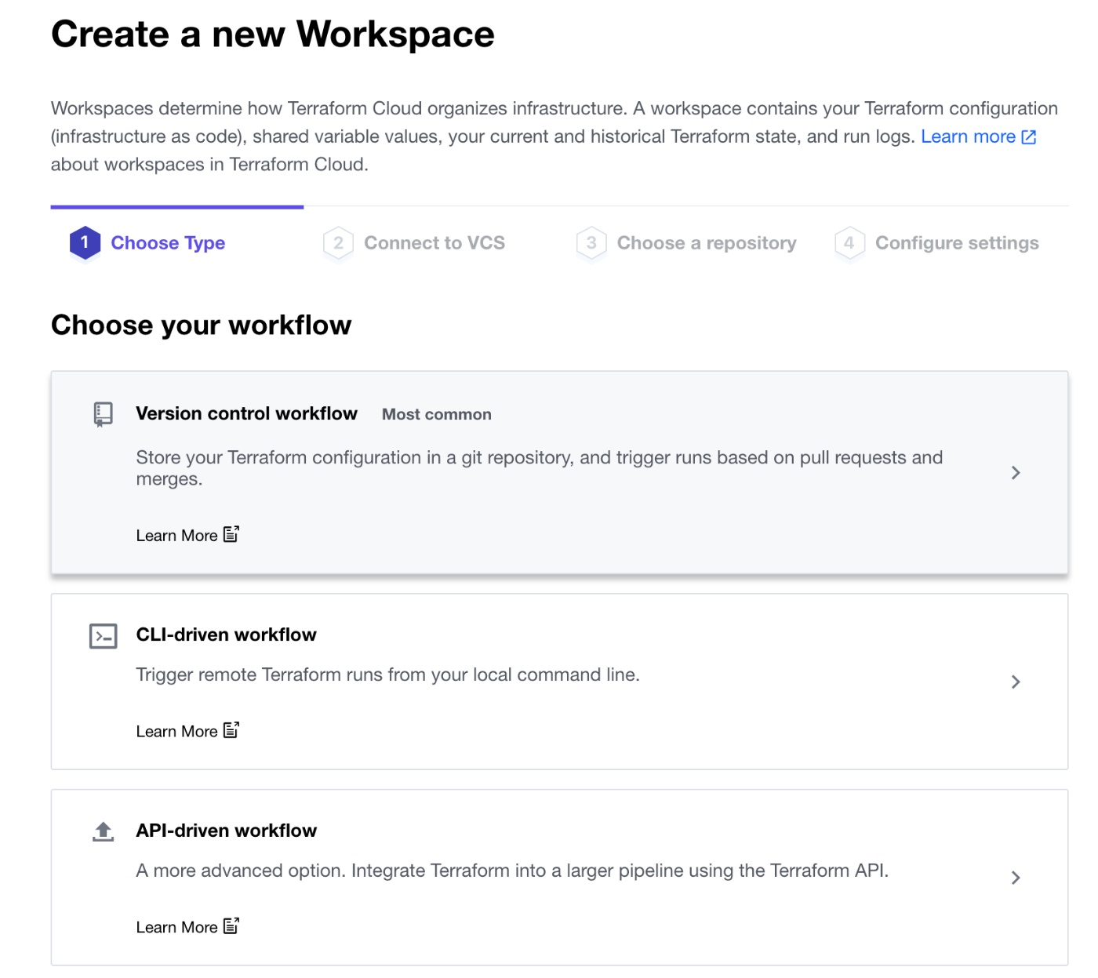Click document icon next to API-driven Learn More

coord(231,926)
